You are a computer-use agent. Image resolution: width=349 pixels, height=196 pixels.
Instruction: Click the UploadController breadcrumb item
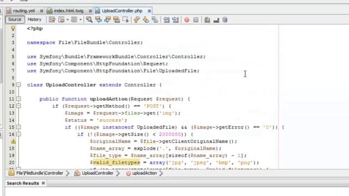point(98,173)
